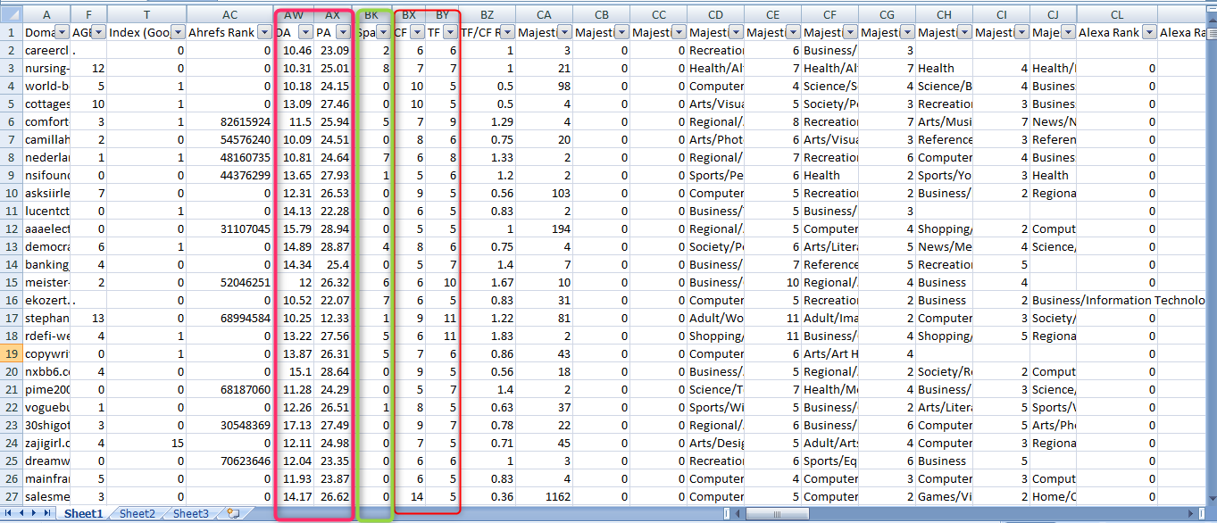Select row header 2
This screenshot has height=523, width=1217.
(x=11, y=50)
